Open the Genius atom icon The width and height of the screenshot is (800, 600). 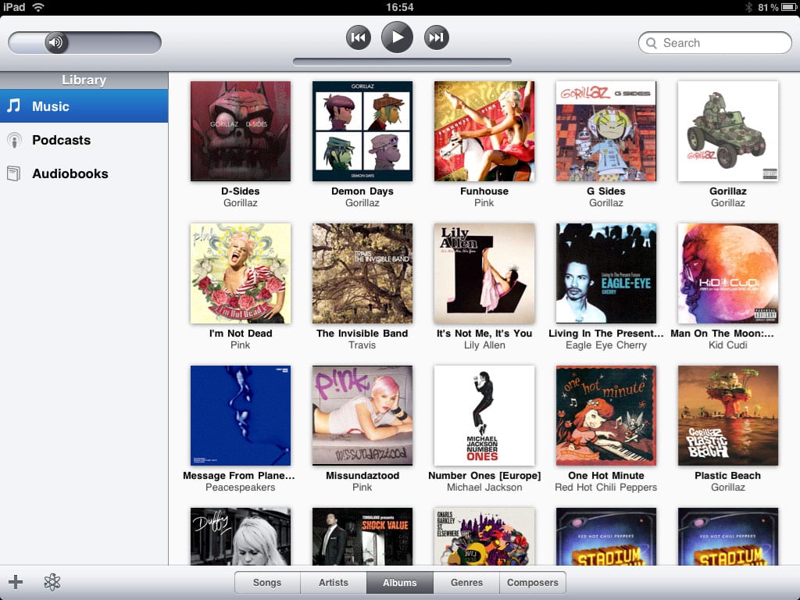point(52,581)
